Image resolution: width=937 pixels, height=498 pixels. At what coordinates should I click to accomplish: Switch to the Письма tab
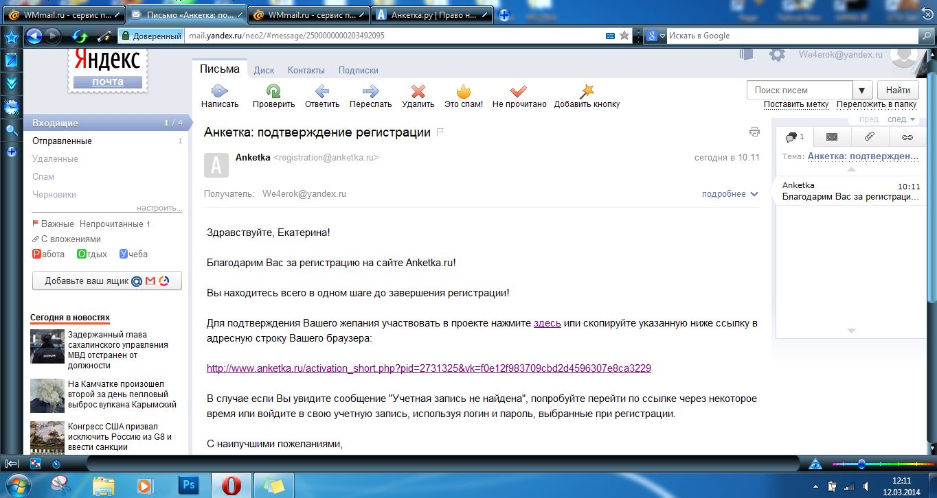(220, 69)
